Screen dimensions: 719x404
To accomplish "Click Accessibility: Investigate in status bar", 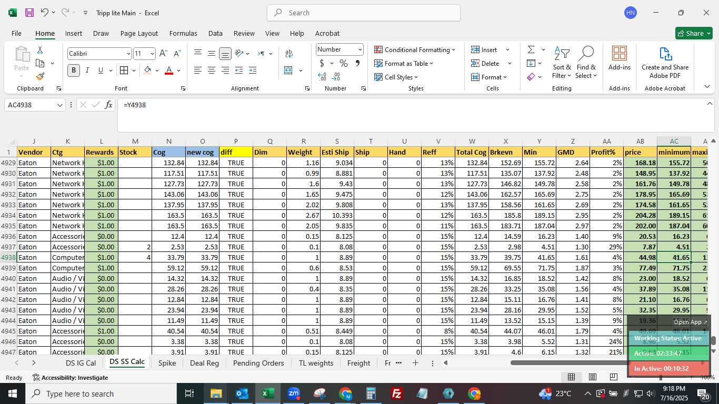I will (70, 377).
